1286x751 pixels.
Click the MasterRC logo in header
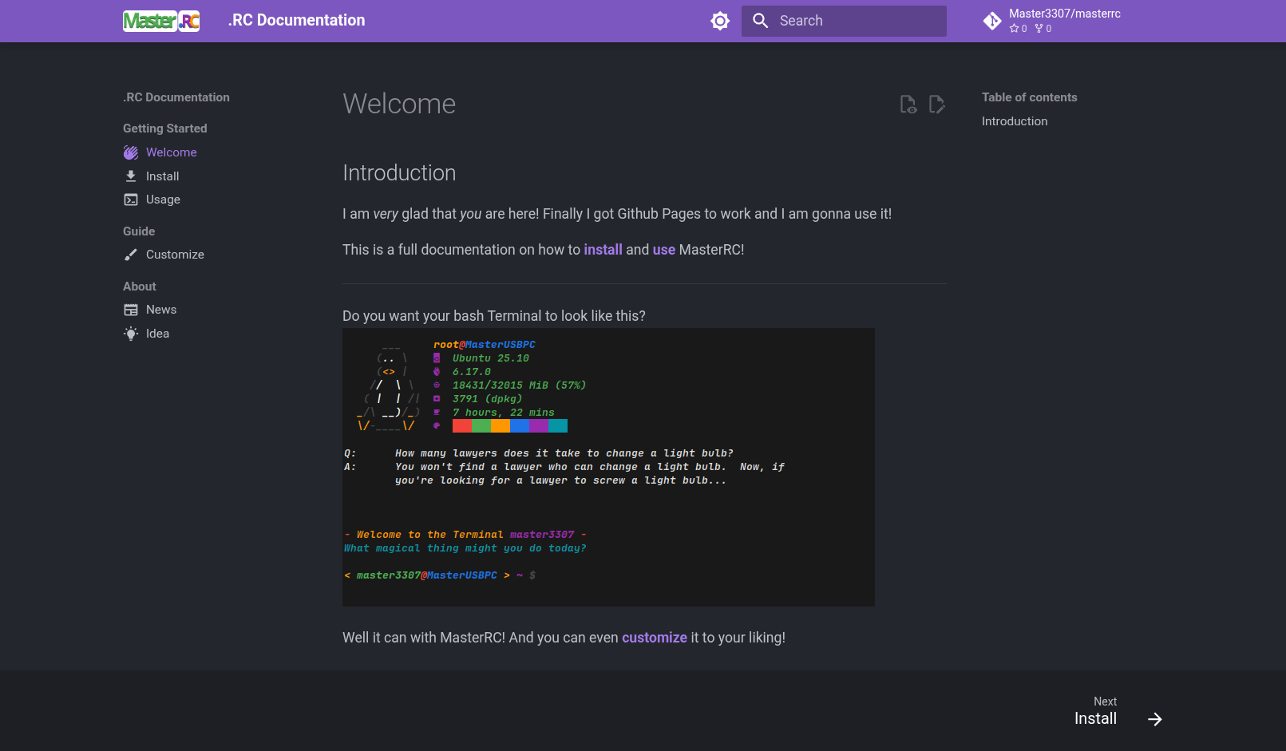pos(161,21)
